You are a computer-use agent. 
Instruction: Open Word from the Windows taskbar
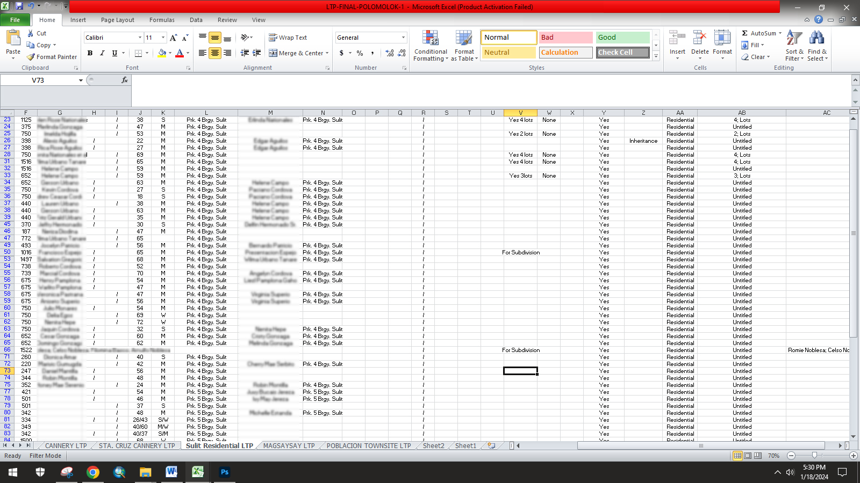click(171, 472)
